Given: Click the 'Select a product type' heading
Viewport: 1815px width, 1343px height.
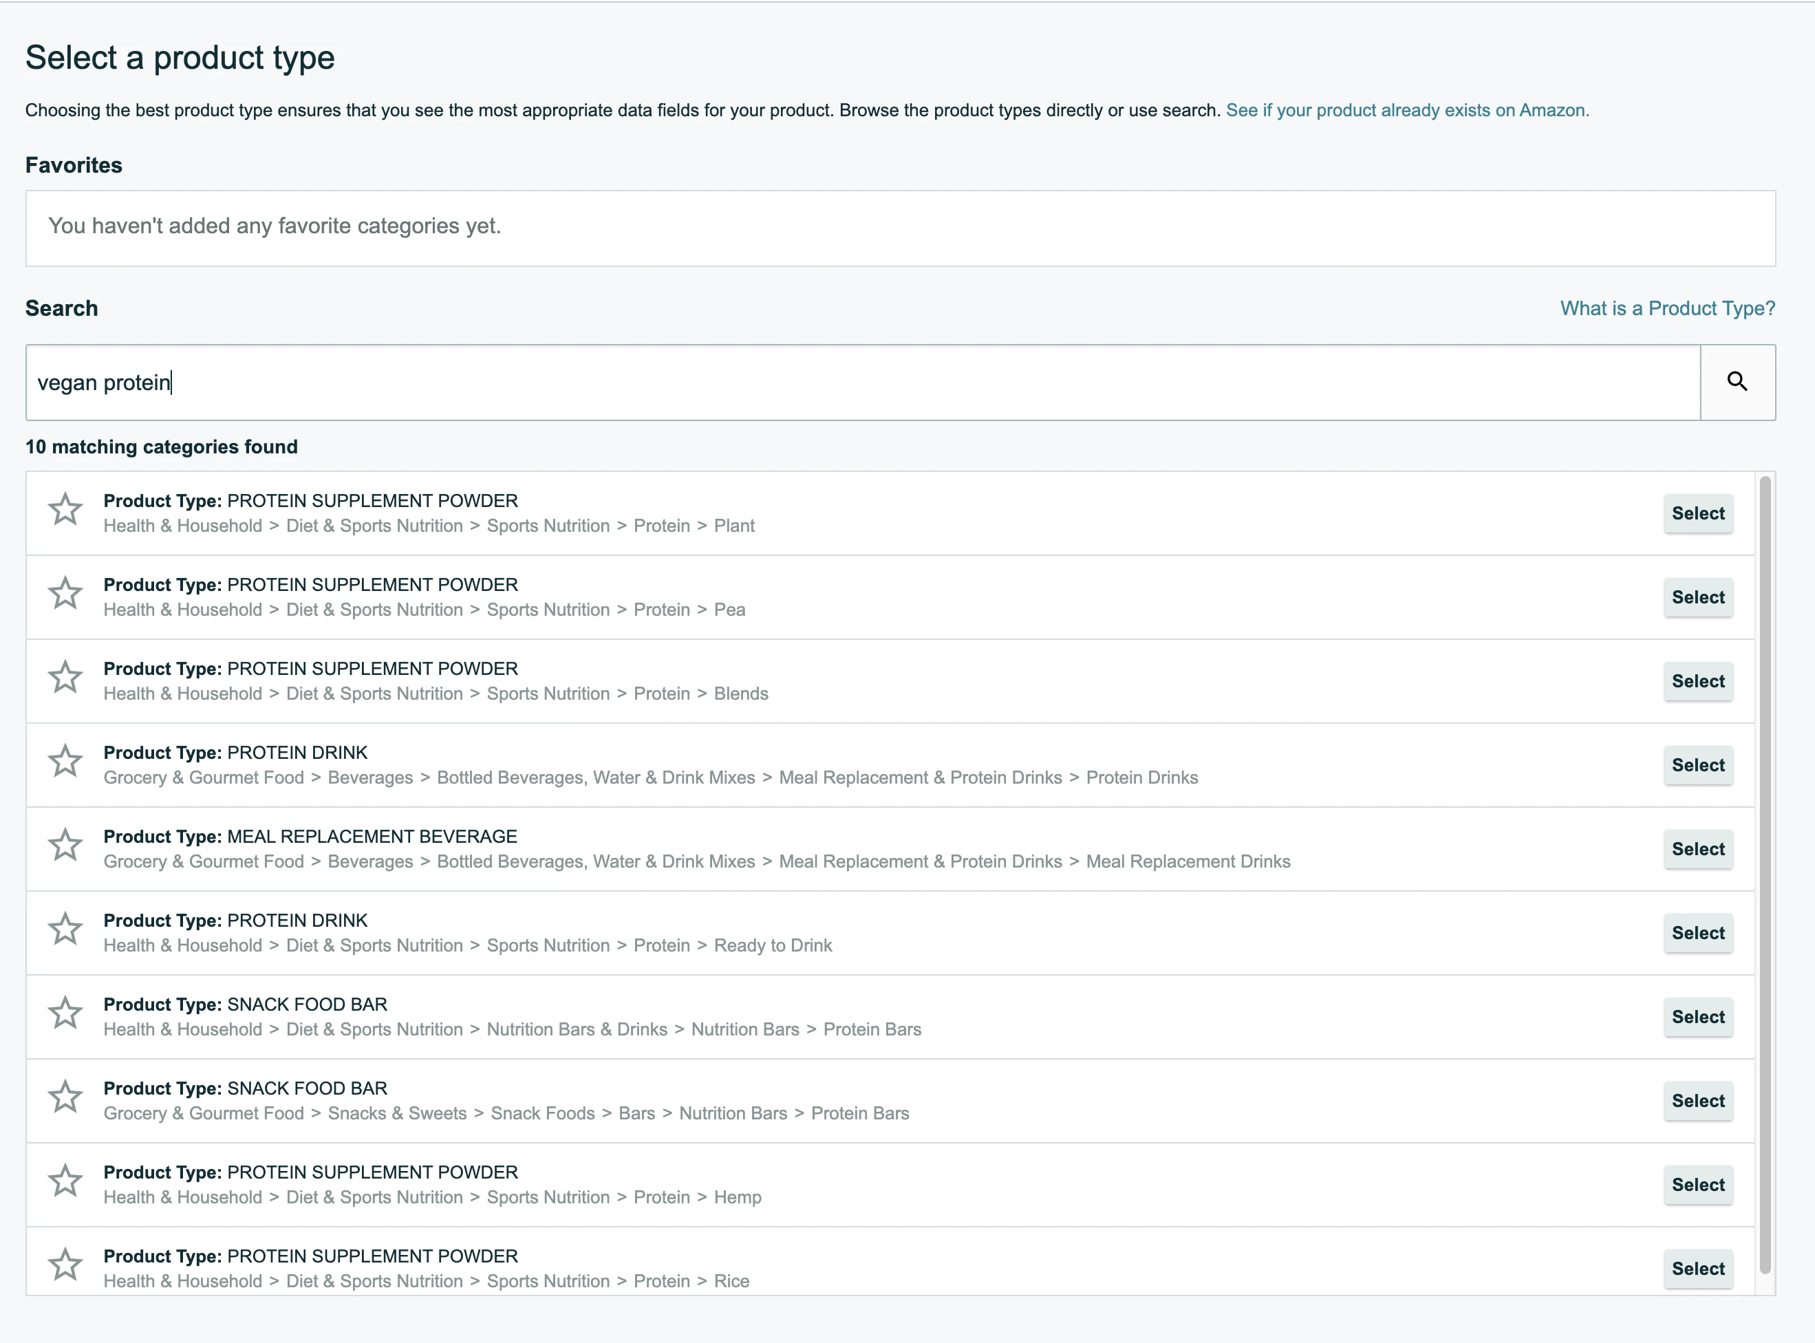Looking at the screenshot, I should point(180,58).
